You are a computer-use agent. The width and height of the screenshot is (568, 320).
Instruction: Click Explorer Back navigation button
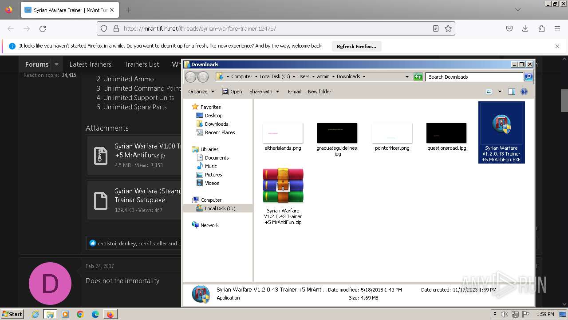pyautogui.click(x=190, y=77)
